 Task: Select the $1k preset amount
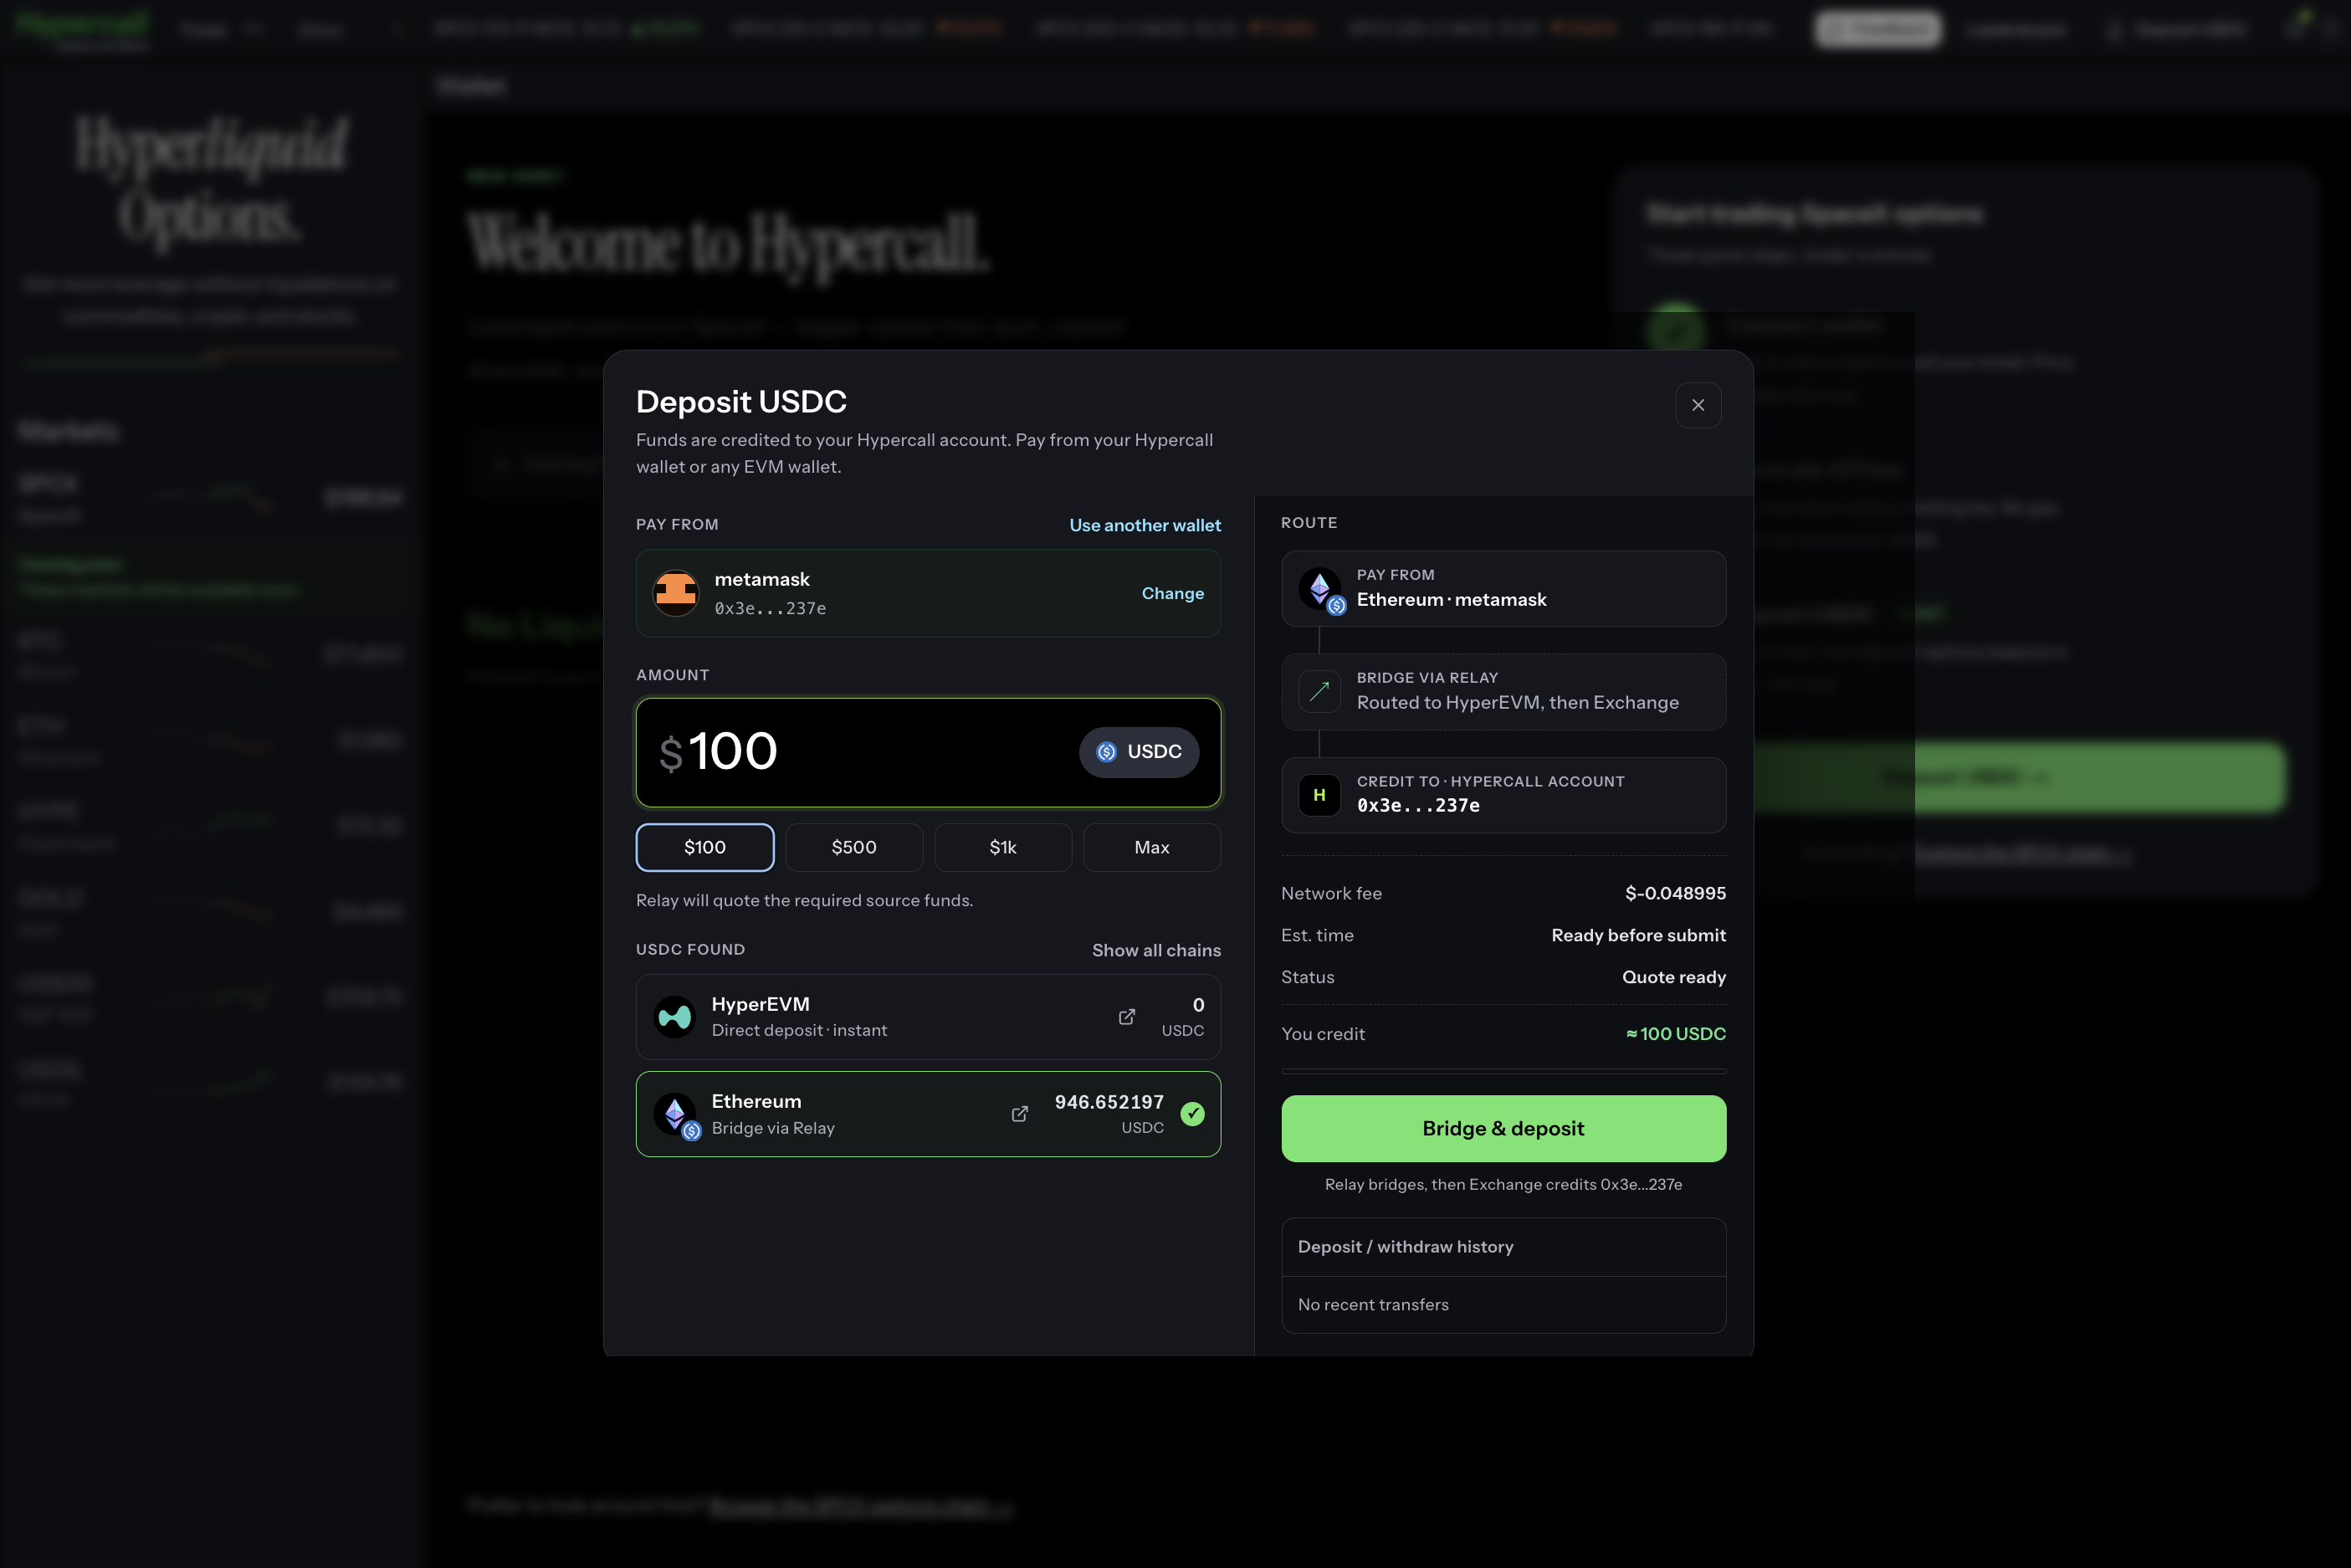(x=1003, y=848)
